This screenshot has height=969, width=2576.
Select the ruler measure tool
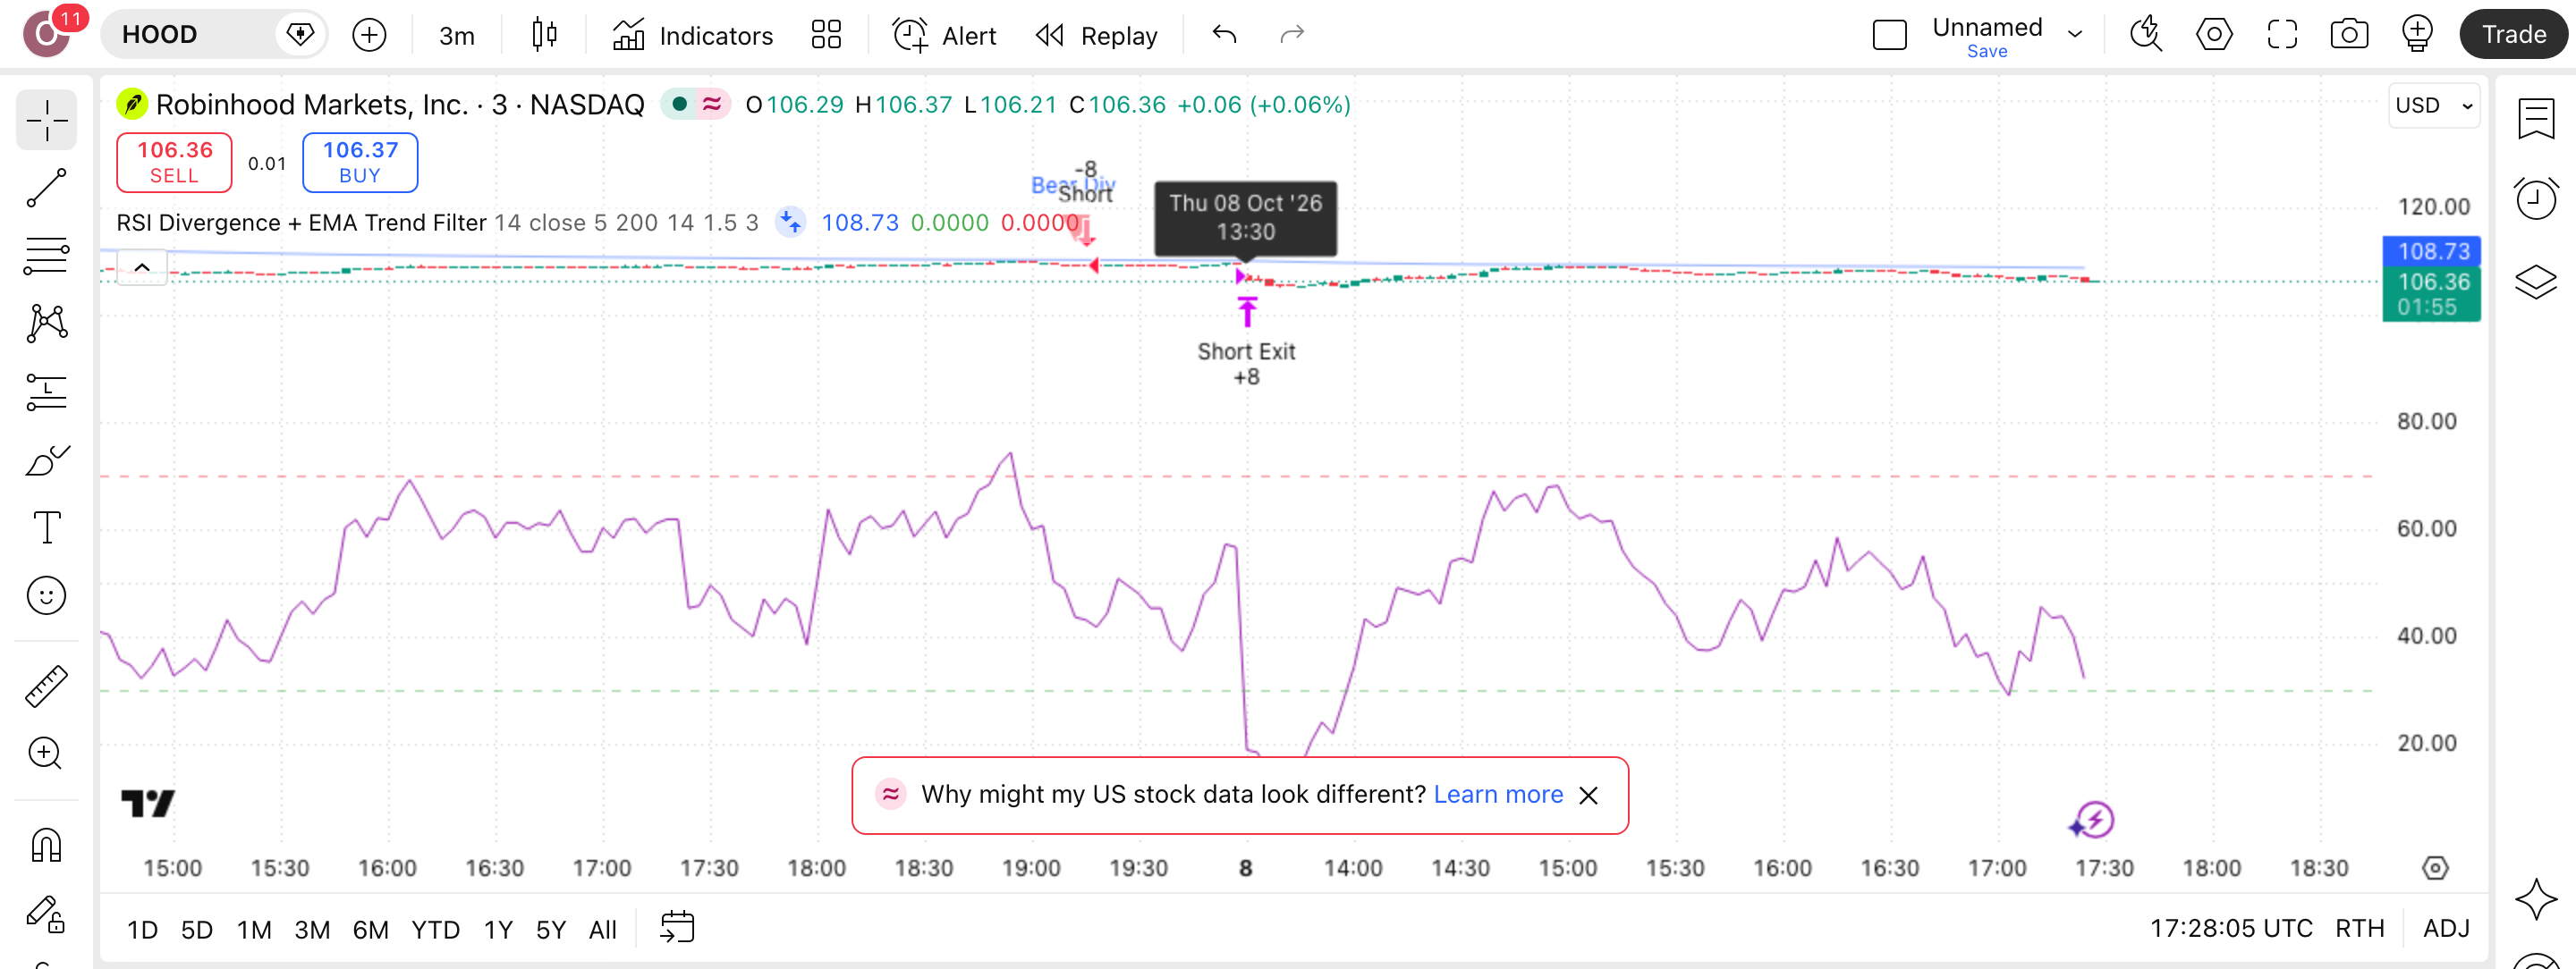pyautogui.click(x=47, y=686)
